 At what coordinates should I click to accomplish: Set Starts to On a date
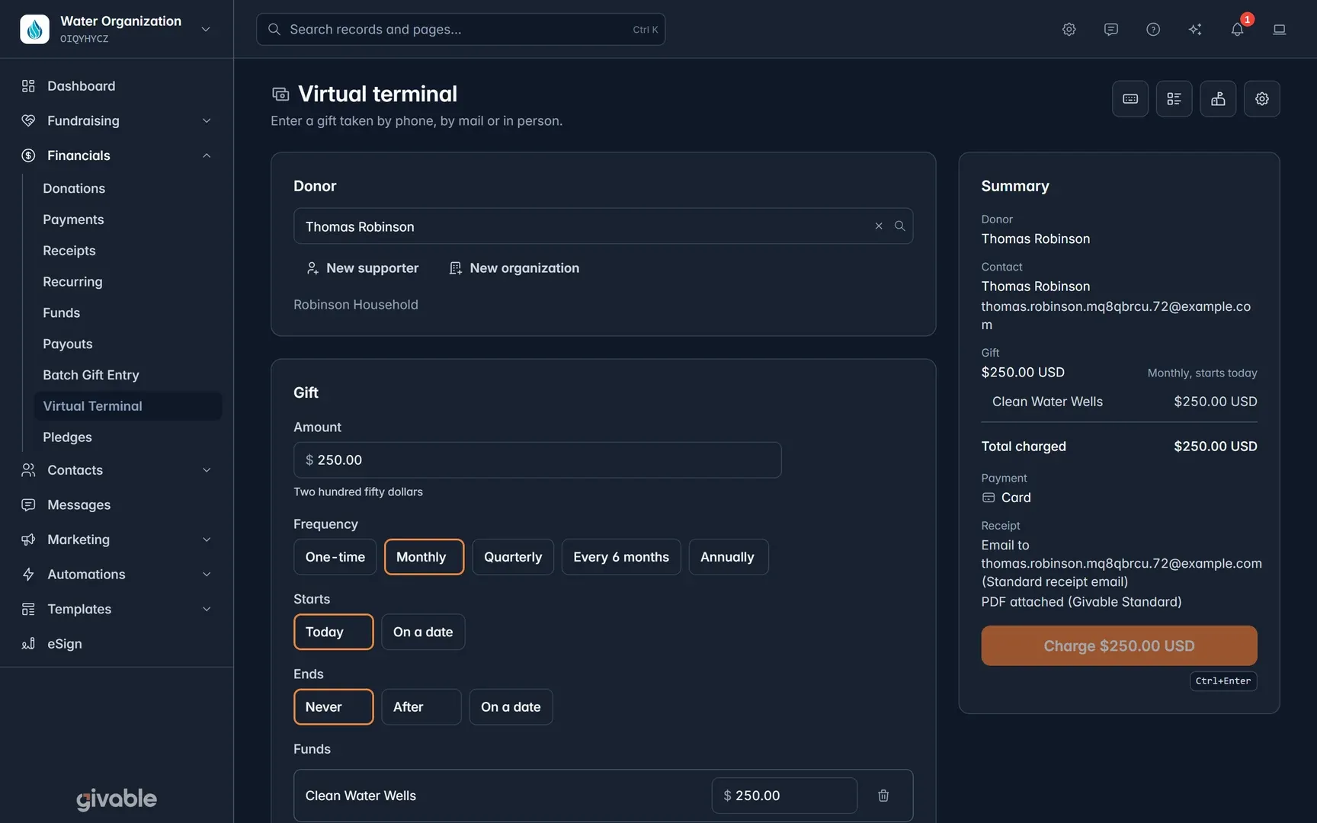(x=423, y=632)
